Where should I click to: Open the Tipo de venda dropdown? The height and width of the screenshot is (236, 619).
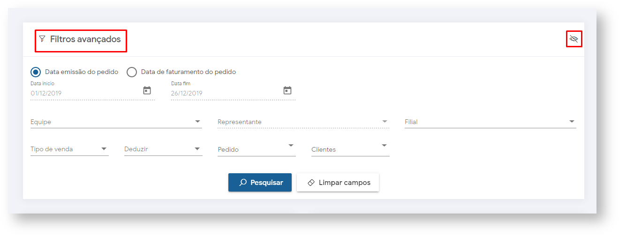104,149
